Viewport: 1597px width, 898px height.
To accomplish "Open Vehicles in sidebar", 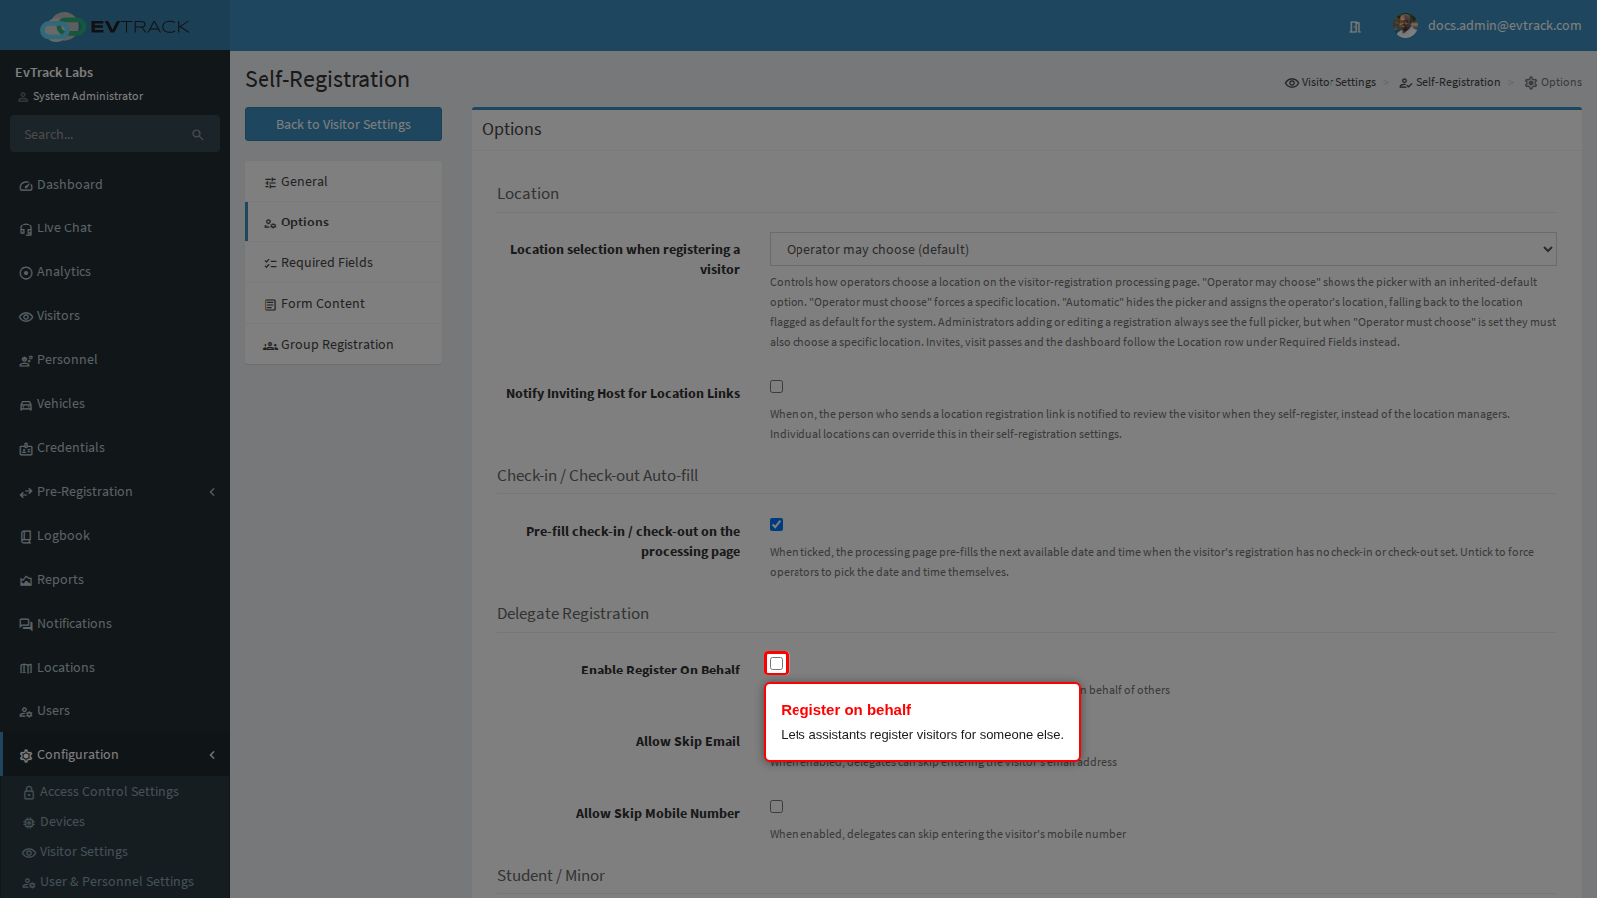I will pyautogui.click(x=115, y=404).
